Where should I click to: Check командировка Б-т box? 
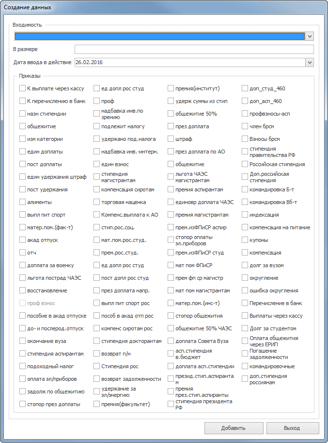tap(245, 189)
